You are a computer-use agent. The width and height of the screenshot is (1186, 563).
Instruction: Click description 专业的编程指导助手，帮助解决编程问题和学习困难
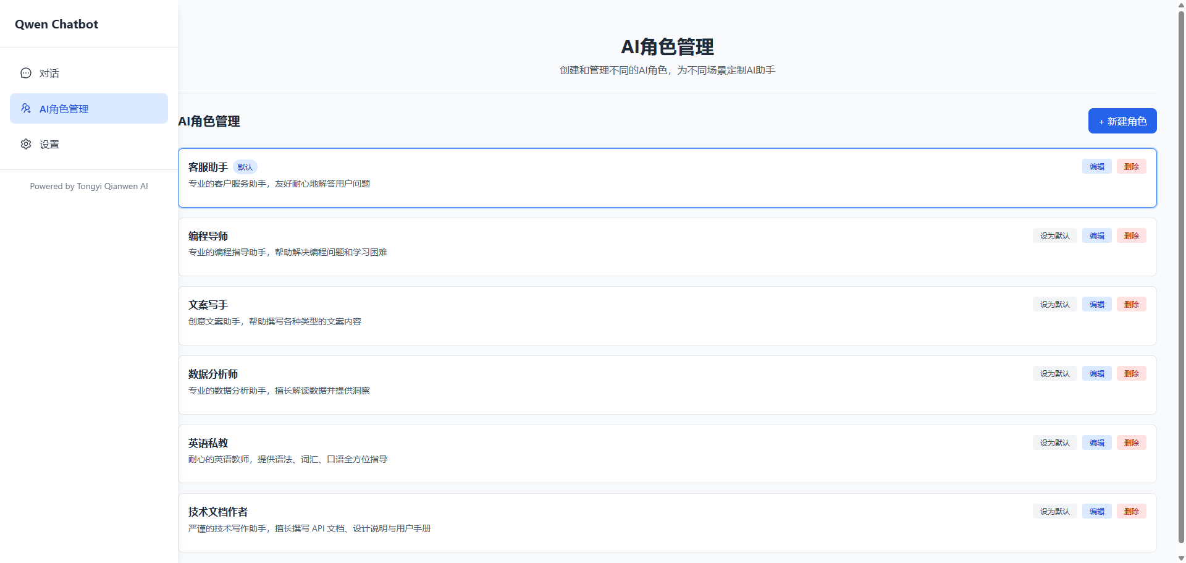point(288,252)
